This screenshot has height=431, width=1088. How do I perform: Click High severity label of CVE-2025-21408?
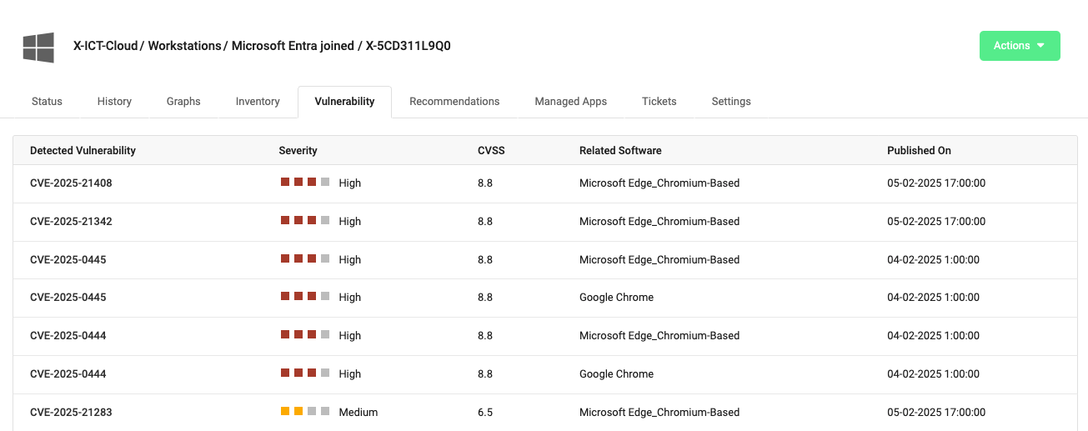point(350,183)
